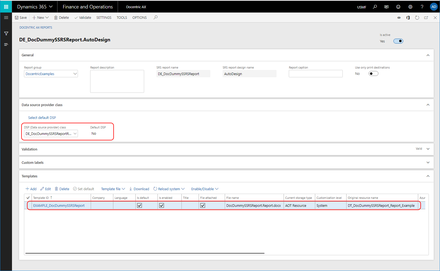Select the AutoDesign report design name field

pos(250,74)
